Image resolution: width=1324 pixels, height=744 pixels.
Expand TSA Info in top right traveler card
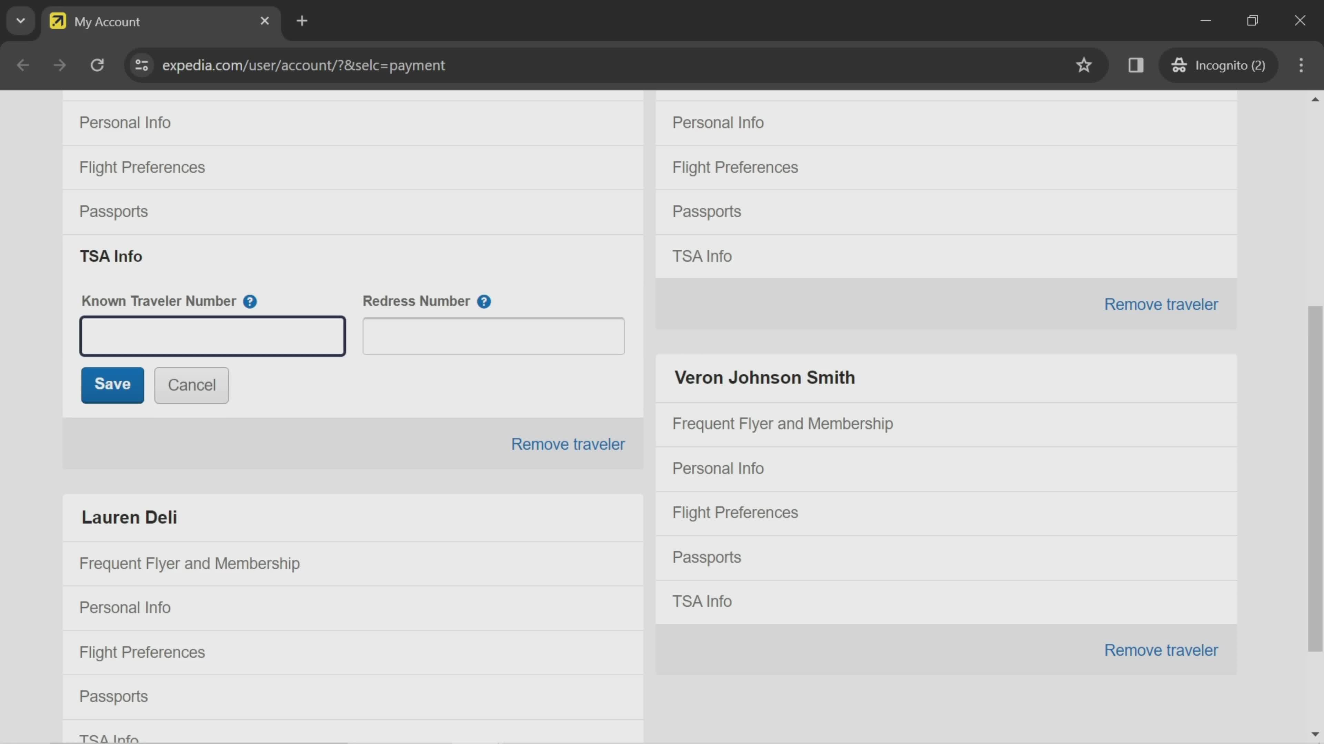point(946,256)
